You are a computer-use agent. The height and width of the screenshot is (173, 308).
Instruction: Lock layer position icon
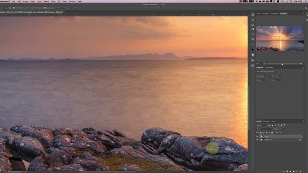click(266, 133)
